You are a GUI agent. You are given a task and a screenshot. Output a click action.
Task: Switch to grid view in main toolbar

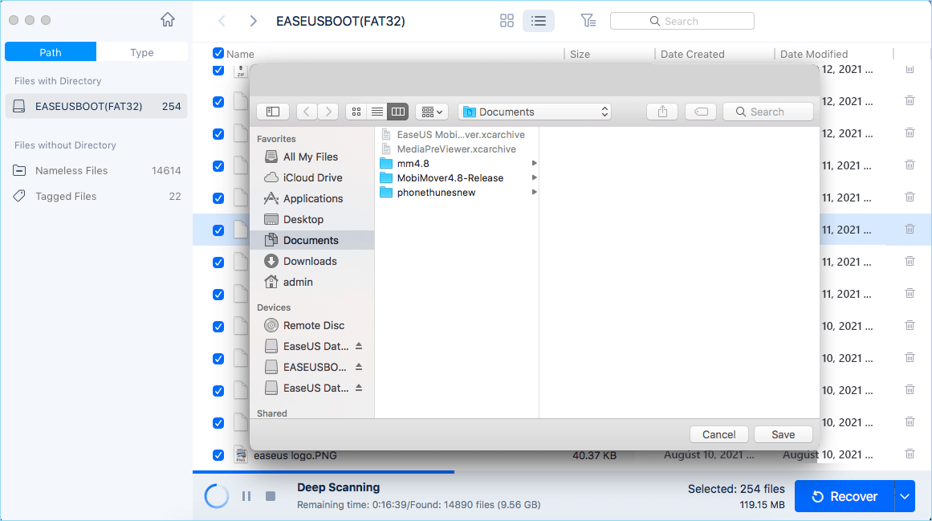507,20
